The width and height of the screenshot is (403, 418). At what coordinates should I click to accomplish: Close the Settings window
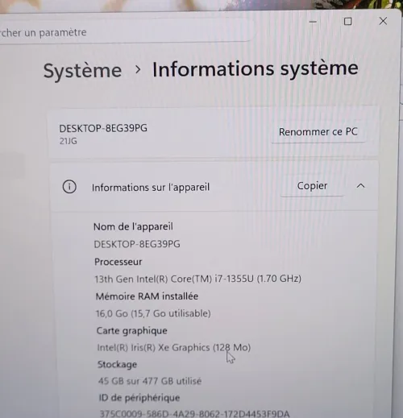383,21
